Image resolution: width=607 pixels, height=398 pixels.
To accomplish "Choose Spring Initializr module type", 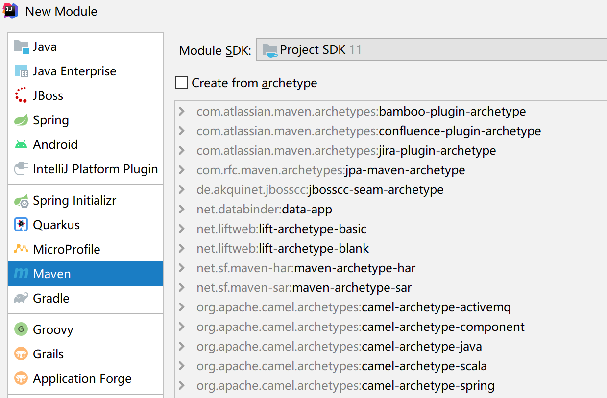I will (74, 201).
